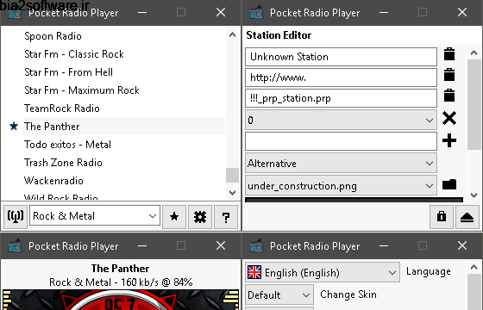Viewport: 483px width, 310px height.
Task: Open the dropdown showing 0
Action: pos(341,120)
